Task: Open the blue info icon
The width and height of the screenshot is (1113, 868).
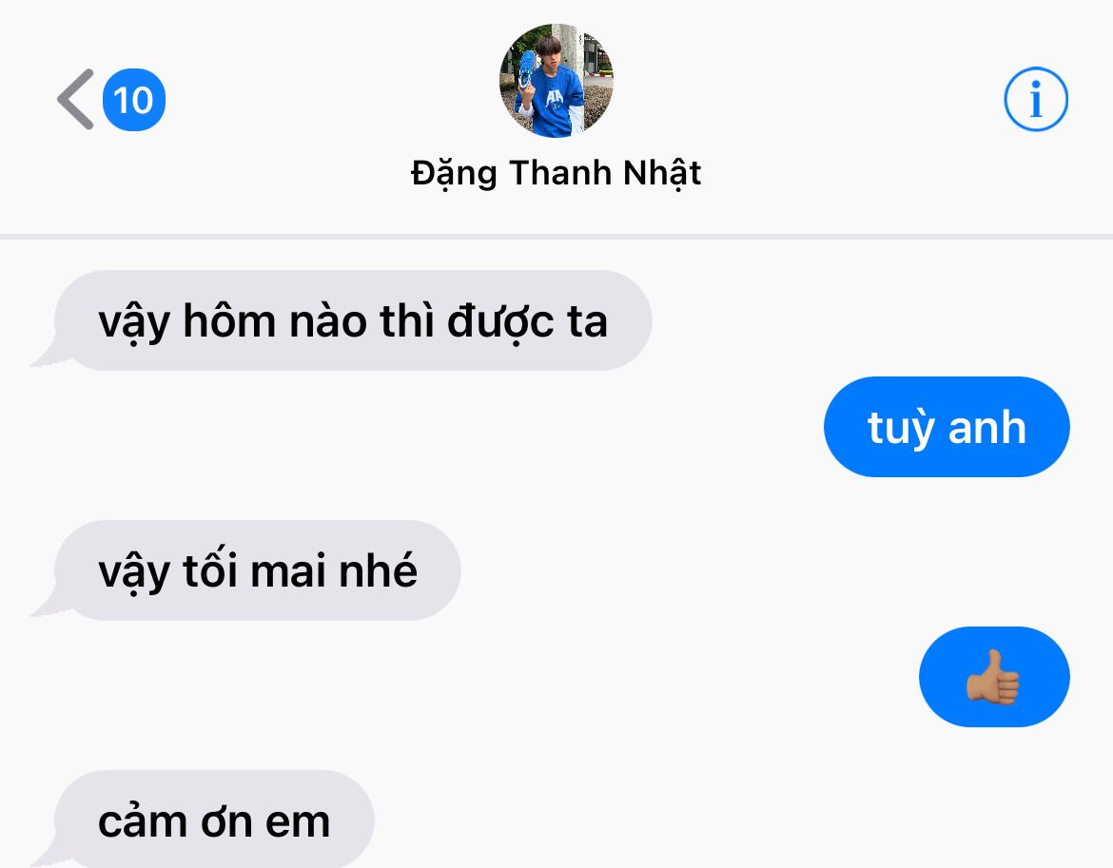Action: 1036,99
